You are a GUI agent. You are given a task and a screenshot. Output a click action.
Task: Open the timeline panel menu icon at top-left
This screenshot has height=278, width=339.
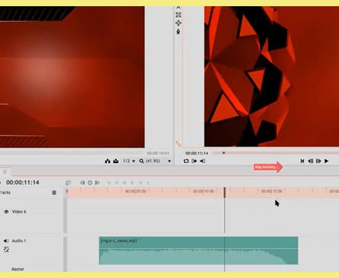click(x=5, y=172)
